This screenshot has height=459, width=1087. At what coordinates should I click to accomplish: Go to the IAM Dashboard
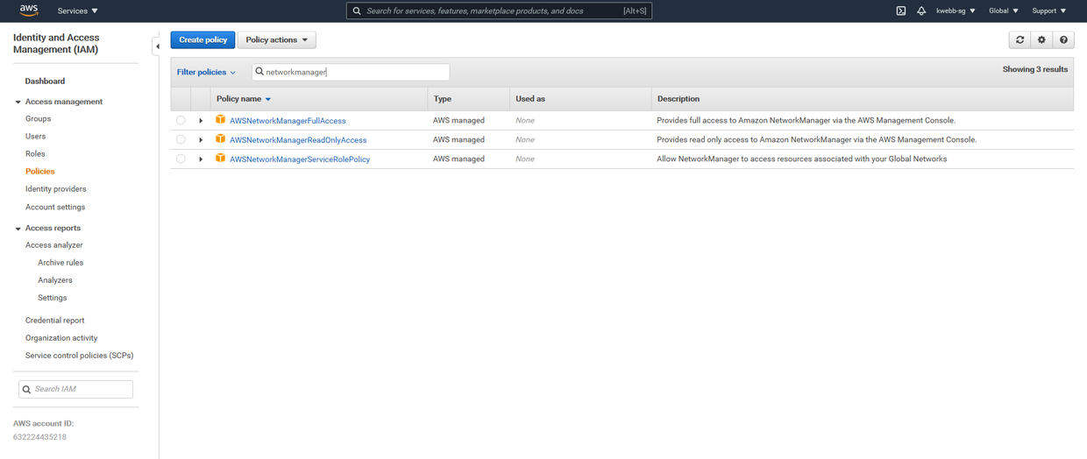(45, 81)
